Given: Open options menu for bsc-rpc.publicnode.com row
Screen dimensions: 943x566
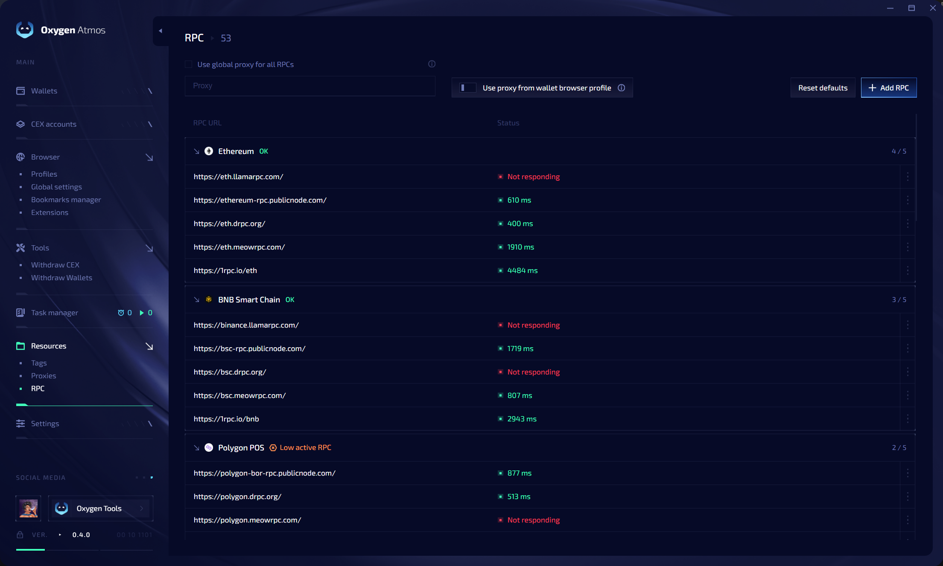Looking at the screenshot, I should coord(908,348).
